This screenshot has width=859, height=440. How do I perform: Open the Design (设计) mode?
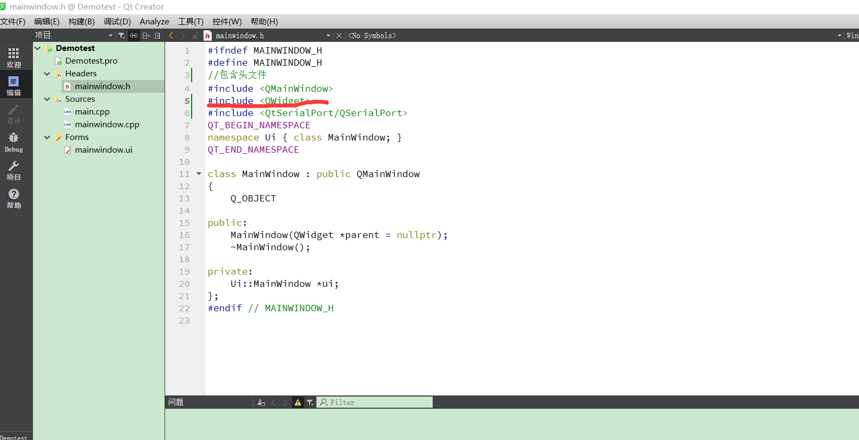14,114
